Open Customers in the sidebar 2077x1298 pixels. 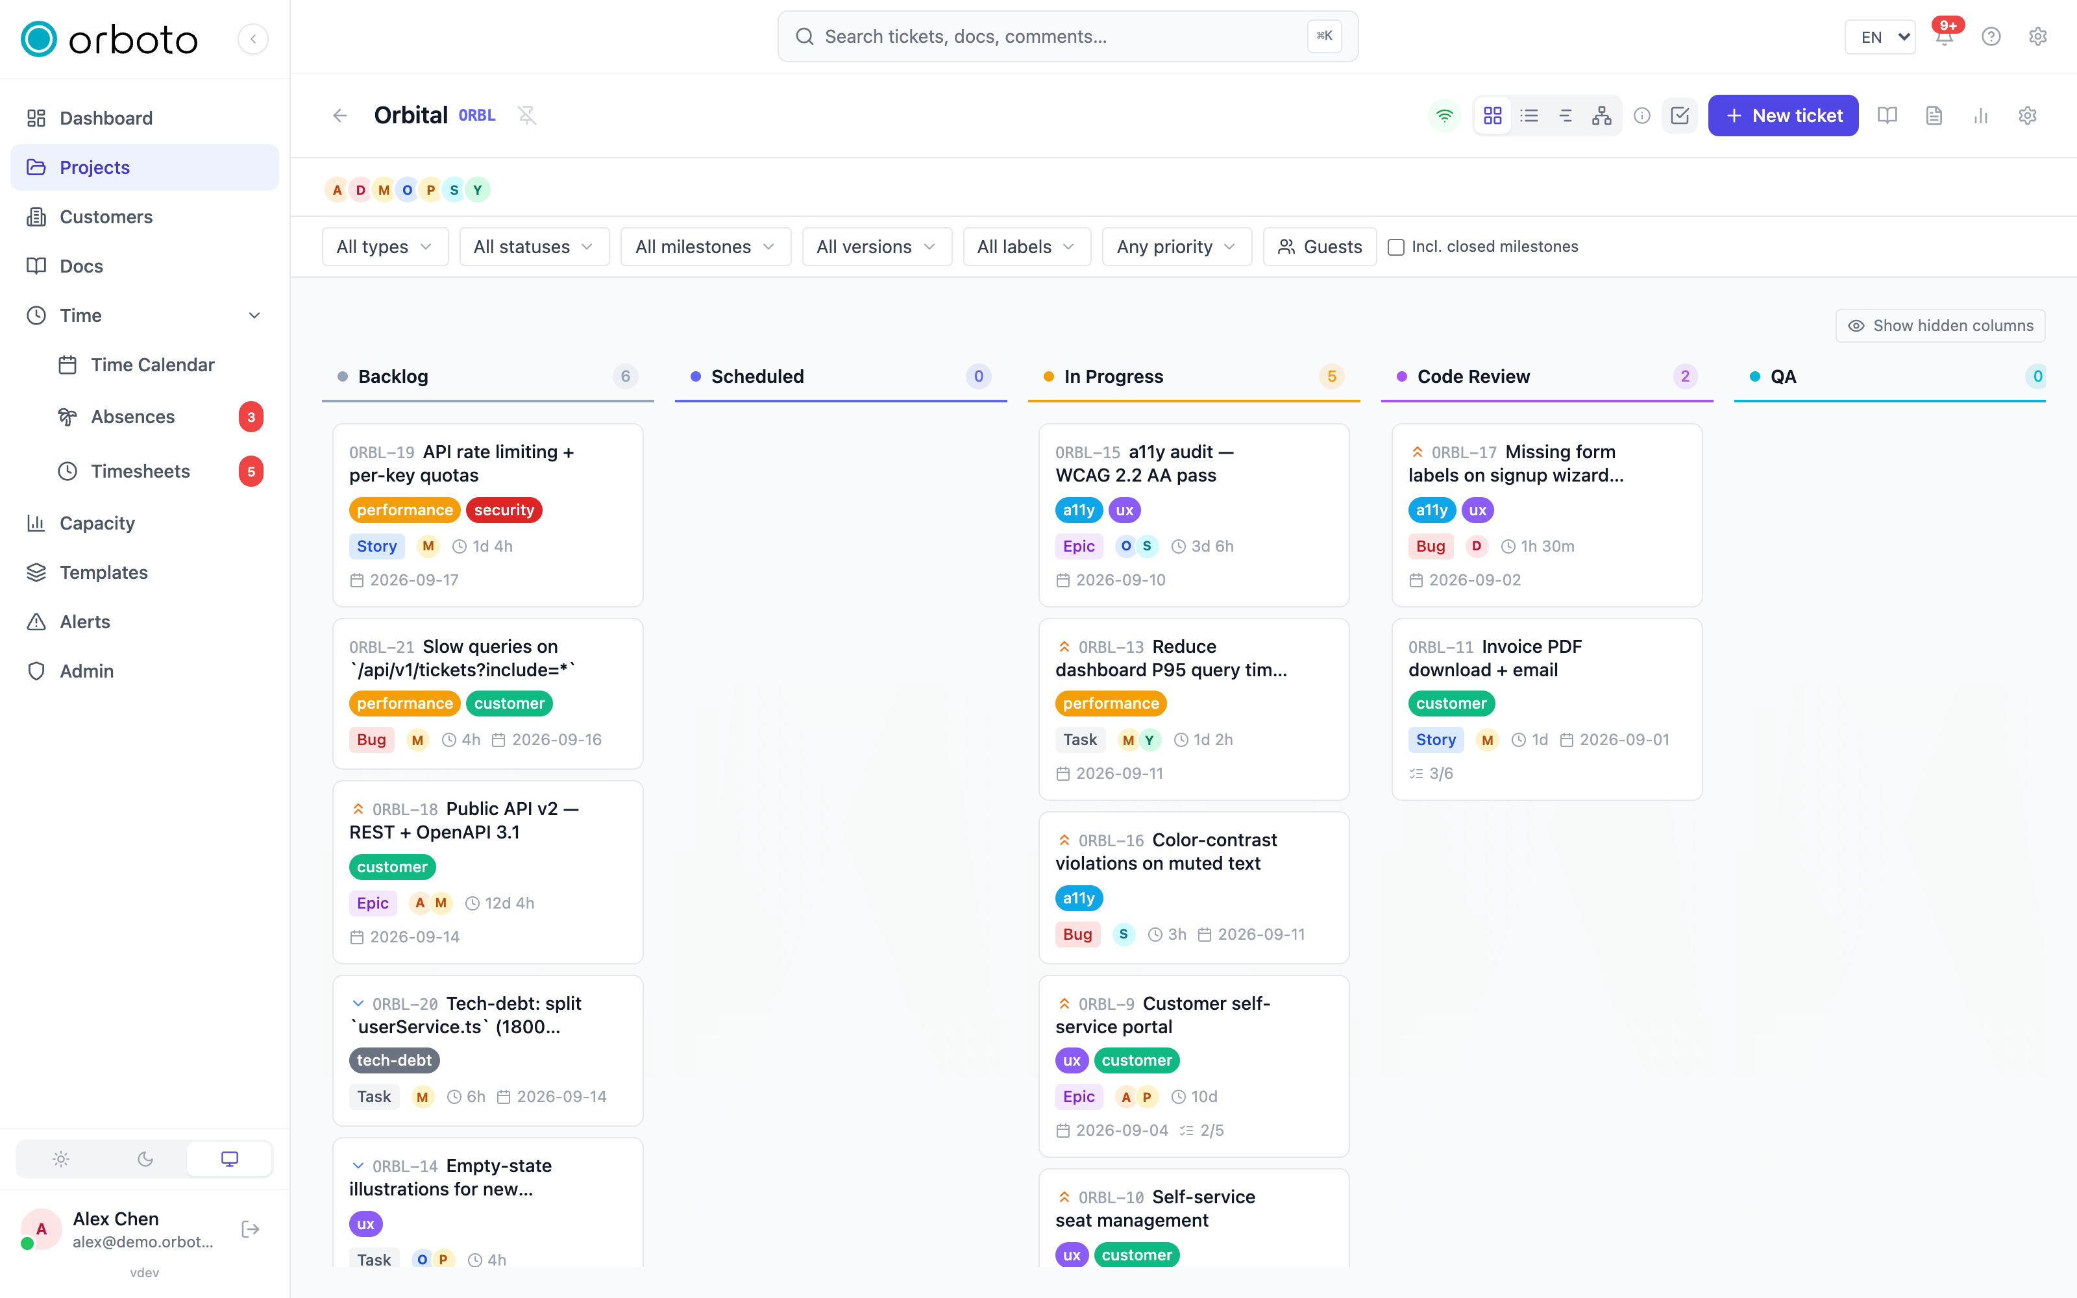tap(144, 216)
